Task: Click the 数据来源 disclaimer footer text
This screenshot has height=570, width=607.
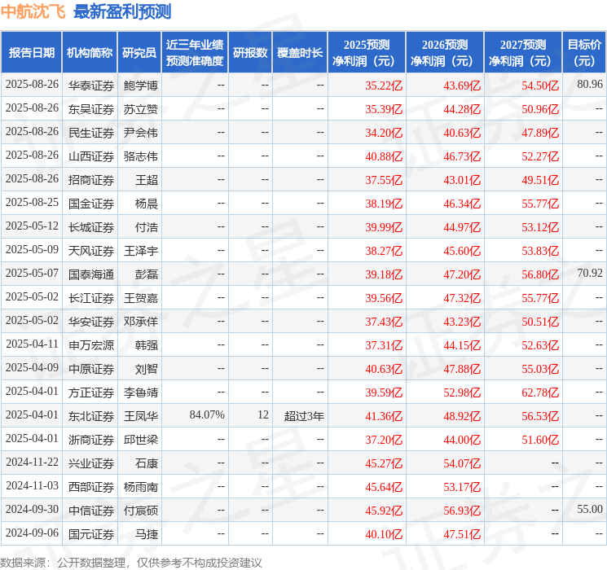Action: pos(131,562)
